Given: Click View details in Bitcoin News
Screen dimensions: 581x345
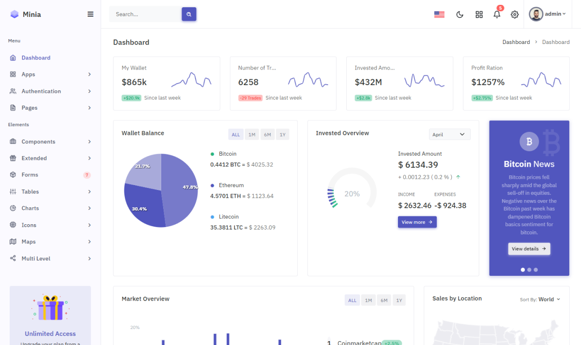Looking at the screenshot, I should coord(529,249).
